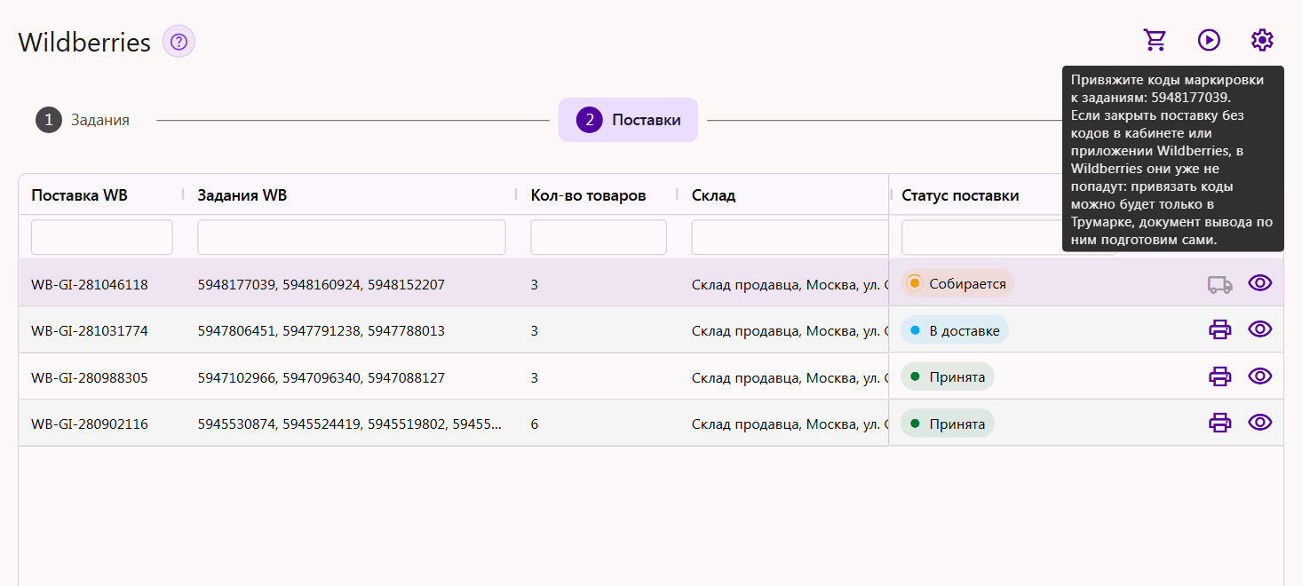Sort by Кол-во товаров column header
Image resolution: width=1302 pixels, height=586 pixels.
588,195
